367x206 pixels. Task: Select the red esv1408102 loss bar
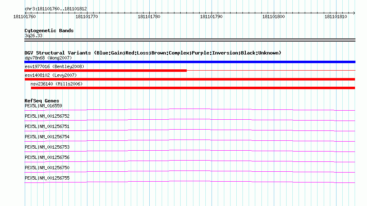coord(190,79)
